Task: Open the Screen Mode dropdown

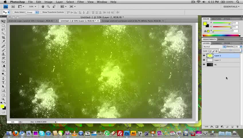Action: point(72,7)
